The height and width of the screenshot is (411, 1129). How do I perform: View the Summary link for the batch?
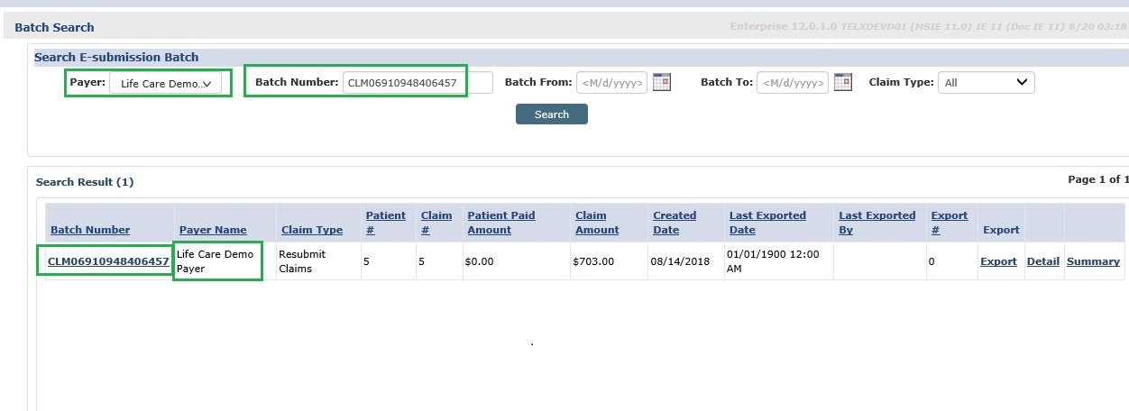(x=1093, y=261)
